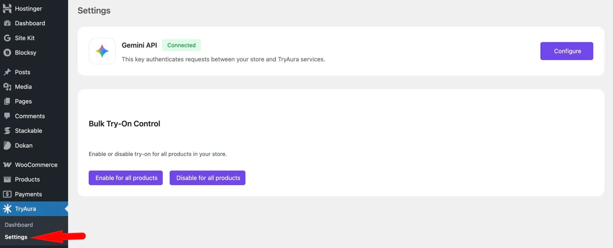613x248 pixels.
Task: Click the Bulk Try-On Control heading
Action: click(125, 124)
